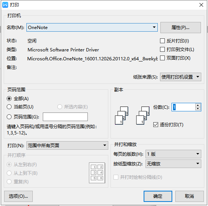Viewport: 208px width, 206px height.
Task: Click the second stacked pages copy icon
Action: click(143, 115)
